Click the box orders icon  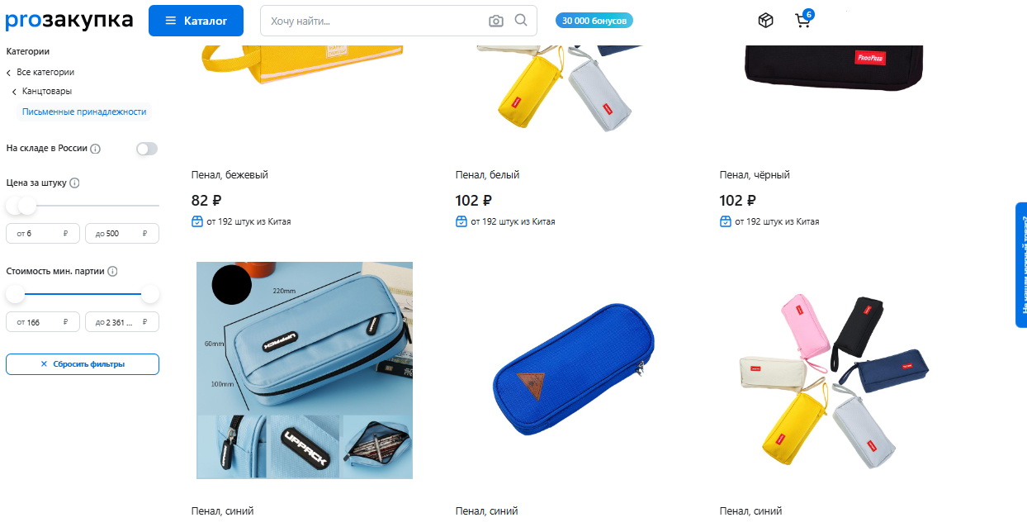click(x=765, y=21)
